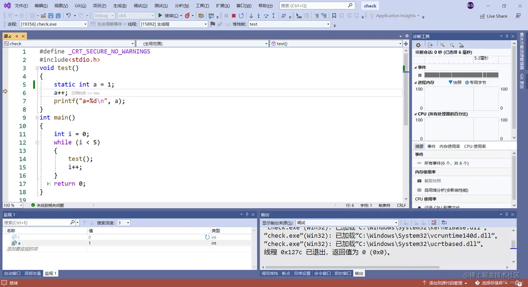Open the search depth dropdown showing 3
The image size is (528, 287).
coord(124,223)
